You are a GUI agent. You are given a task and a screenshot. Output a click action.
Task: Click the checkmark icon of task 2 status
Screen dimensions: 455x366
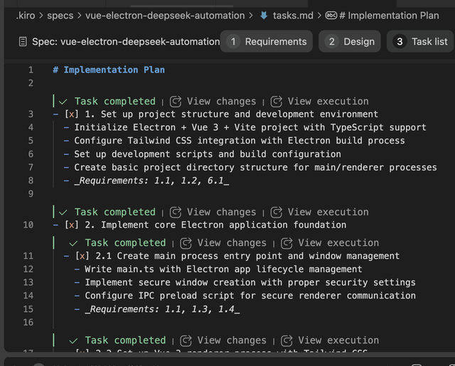(63, 212)
